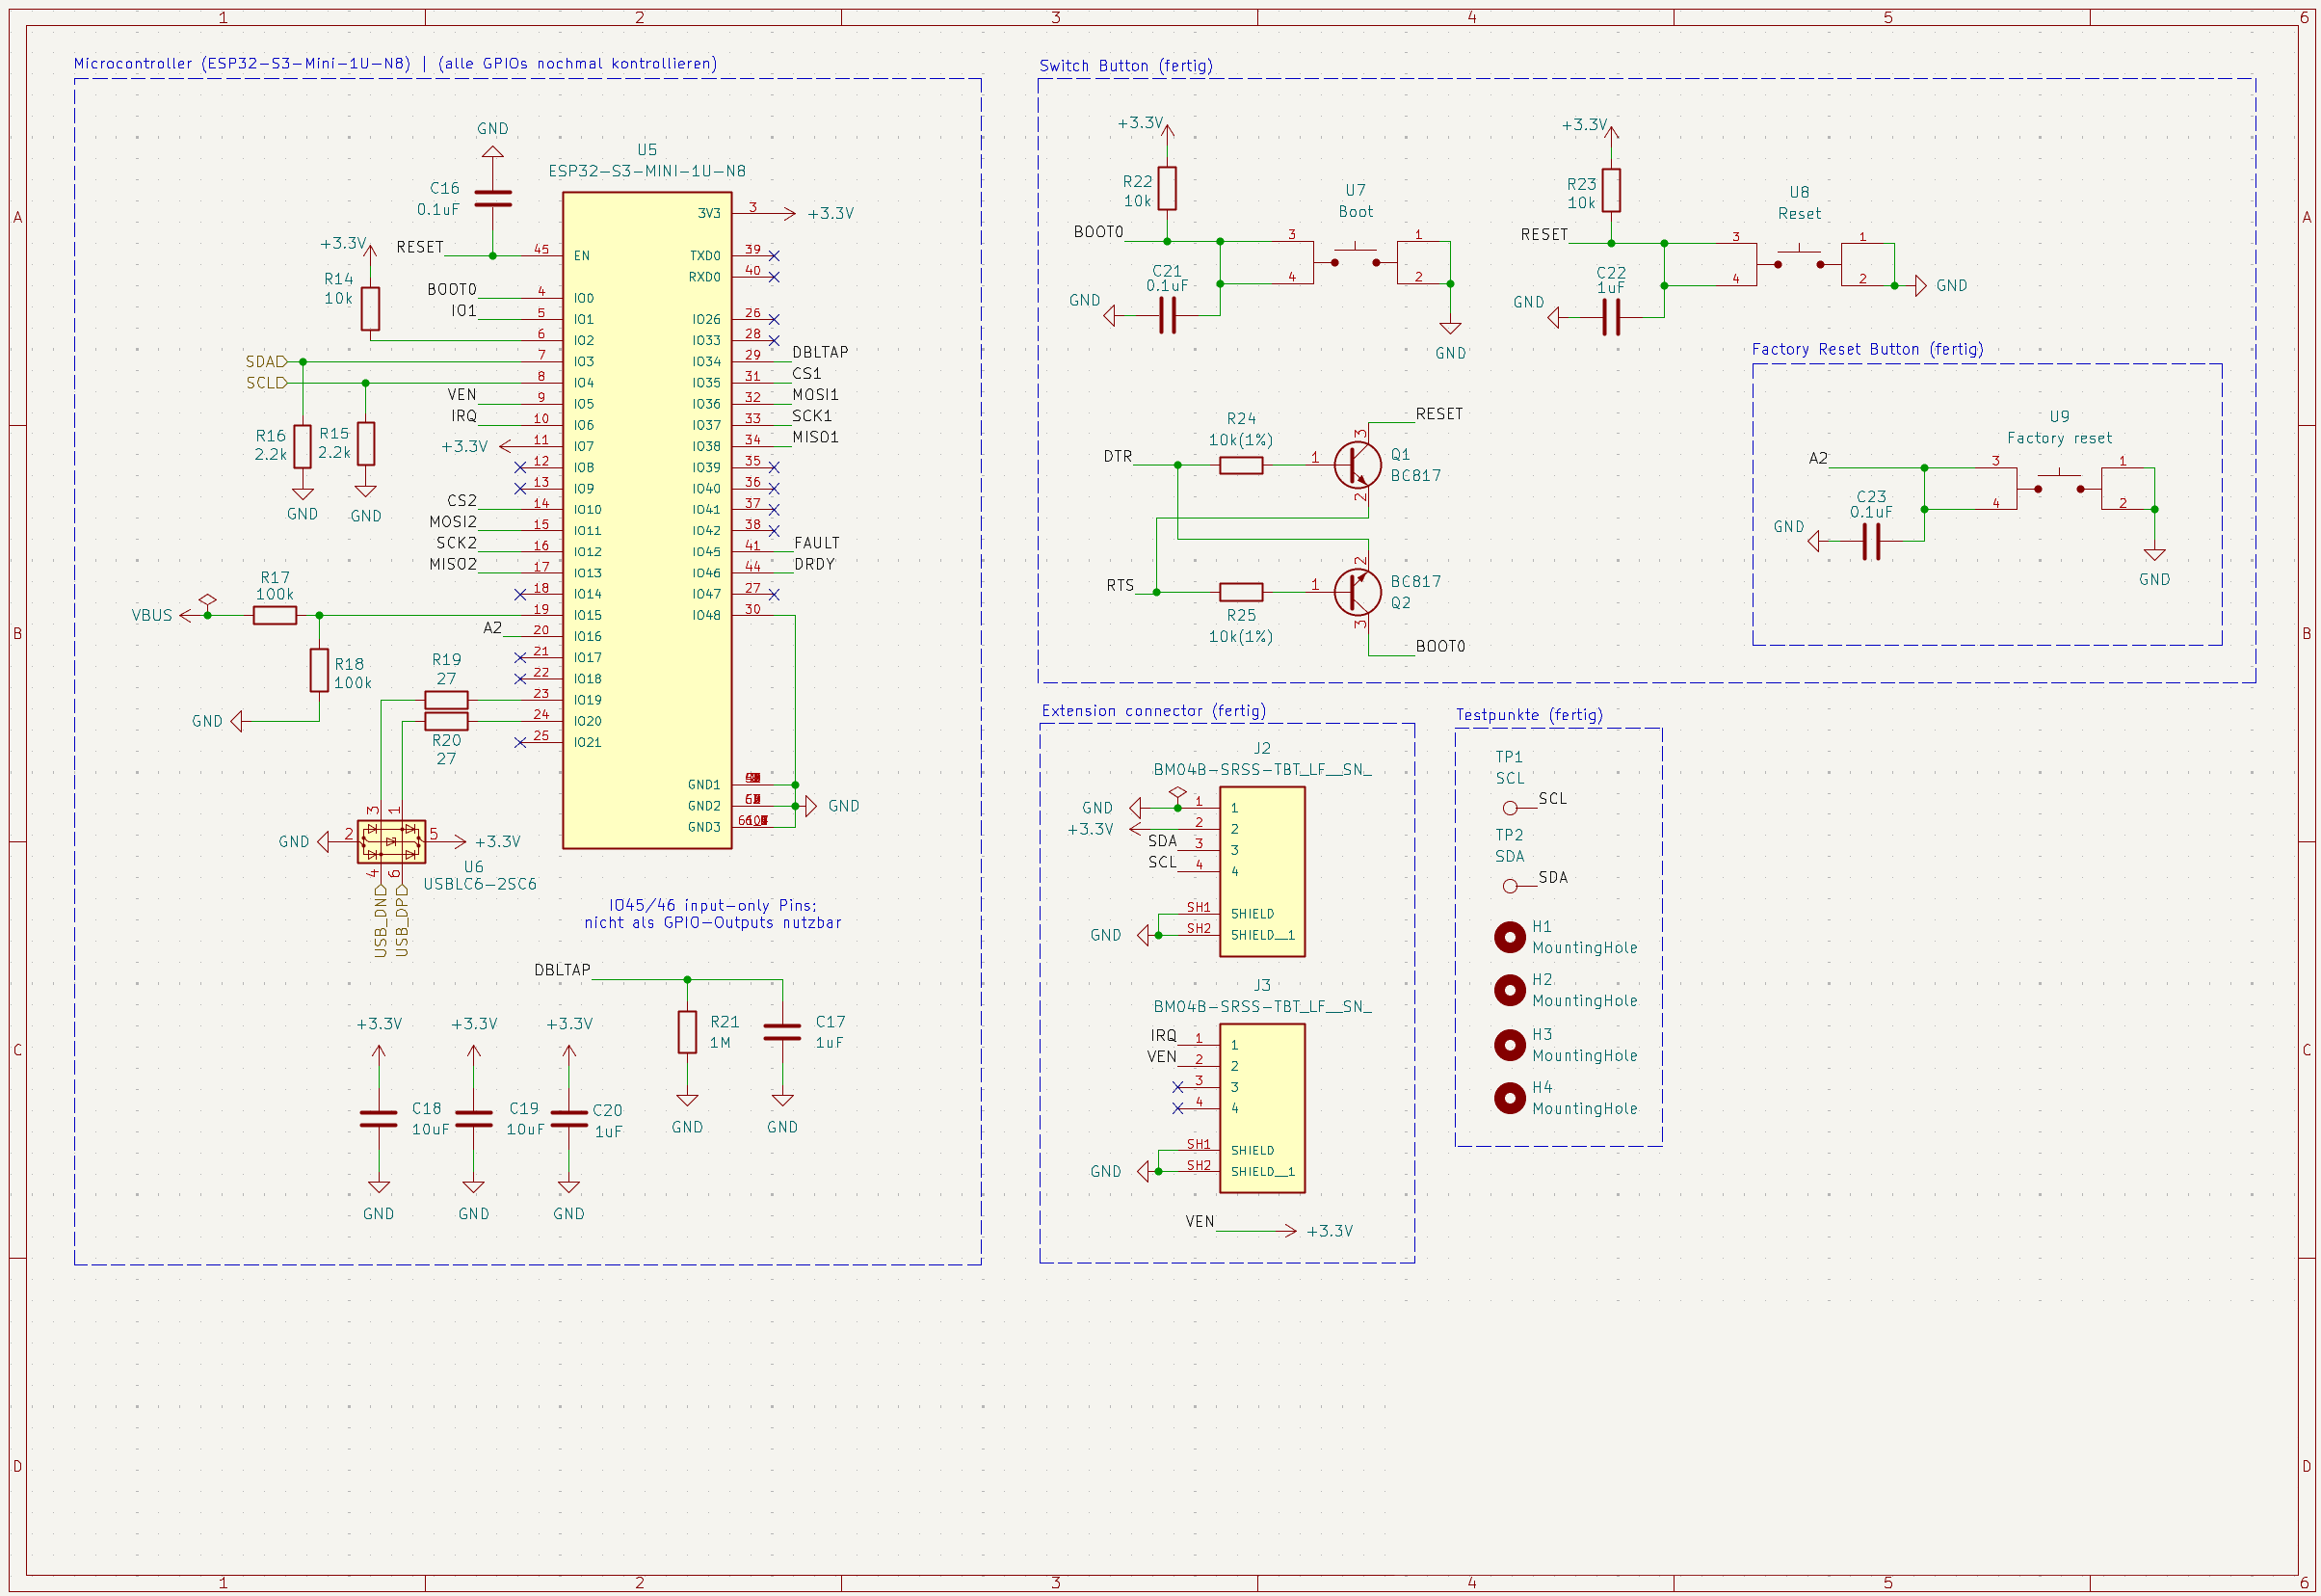2321x1596 pixels.
Task: Select mounting hole H4 symbol
Action: 1509,1098
